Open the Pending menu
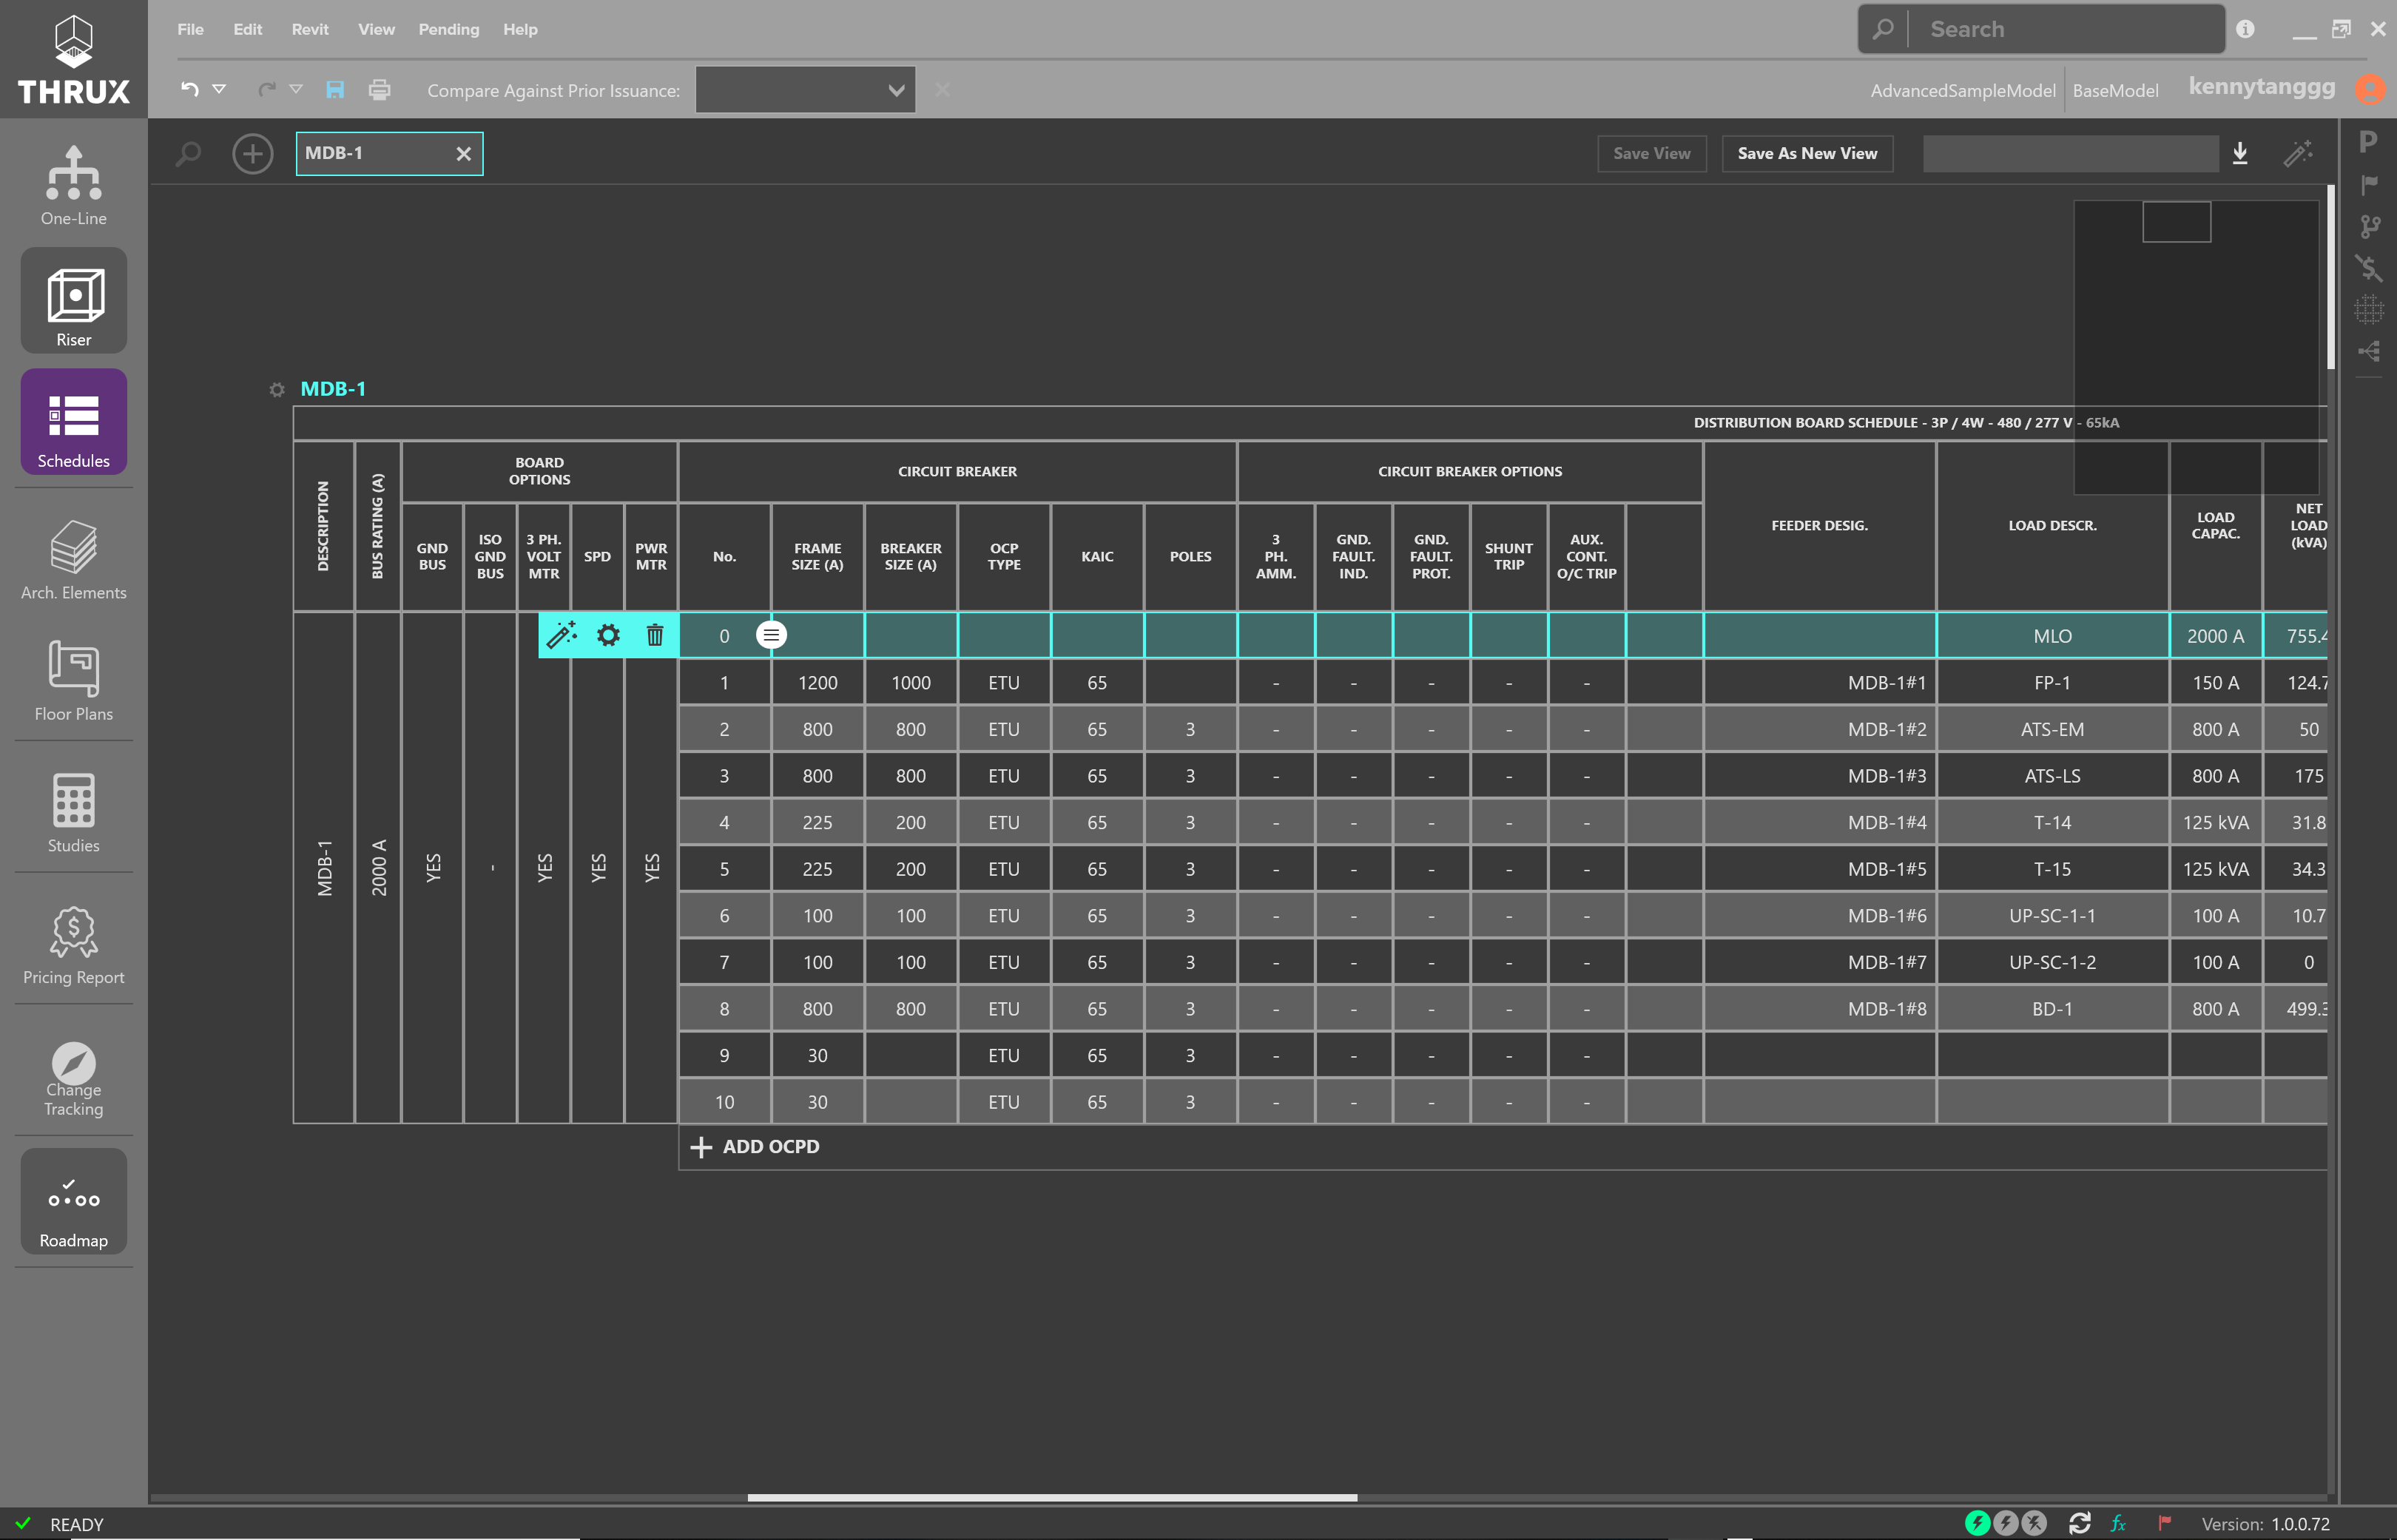Viewport: 2397px width, 1540px height. point(448,29)
